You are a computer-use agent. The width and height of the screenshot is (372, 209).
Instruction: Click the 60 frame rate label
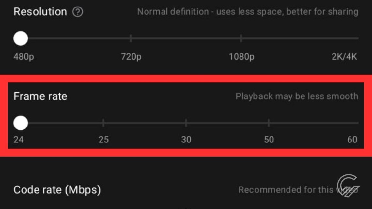[352, 140]
